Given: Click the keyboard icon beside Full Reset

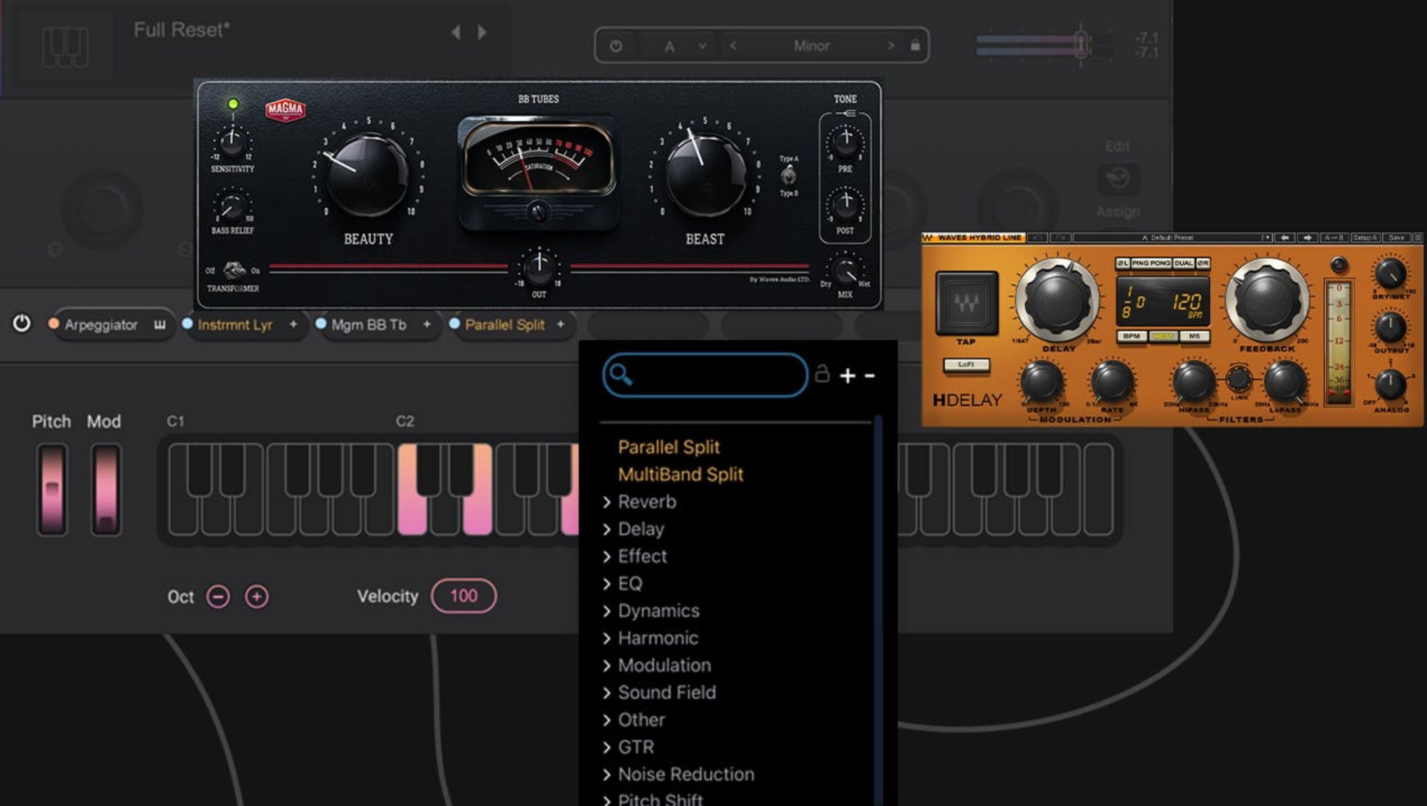Looking at the screenshot, I should point(66,47).
